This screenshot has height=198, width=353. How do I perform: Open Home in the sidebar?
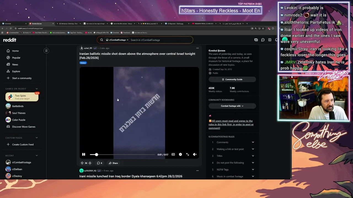[15, 51]
